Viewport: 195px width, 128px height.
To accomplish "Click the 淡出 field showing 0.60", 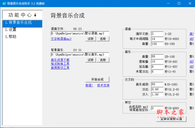I will click(x=157, y=89).
